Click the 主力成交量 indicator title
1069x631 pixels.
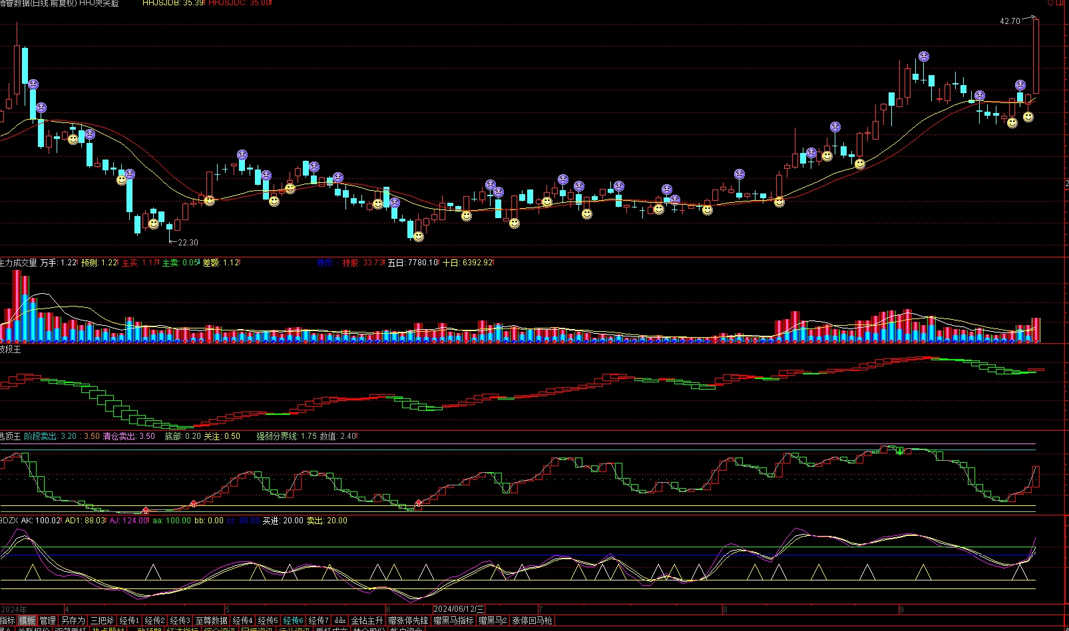coord(18,263)
